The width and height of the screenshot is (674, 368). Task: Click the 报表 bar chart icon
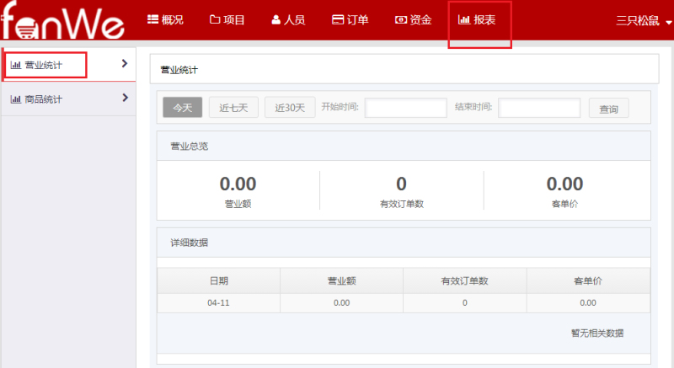click(x=464, y=19)
